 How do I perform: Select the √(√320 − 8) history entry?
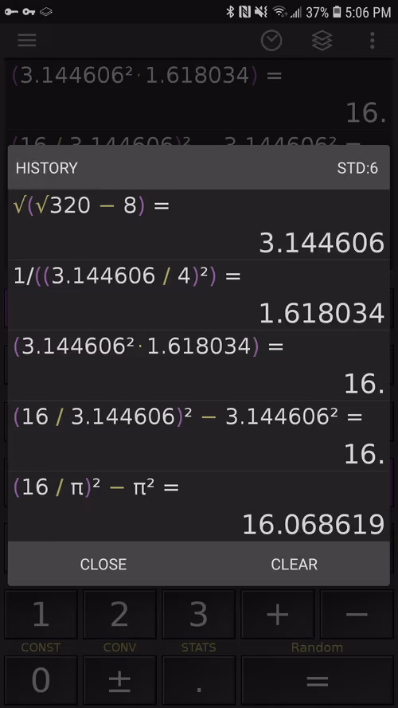(x=198, y=225)
